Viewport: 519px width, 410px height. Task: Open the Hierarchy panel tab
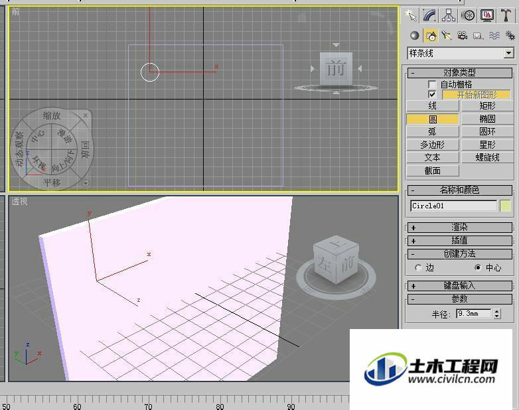(x=449, y=15)
